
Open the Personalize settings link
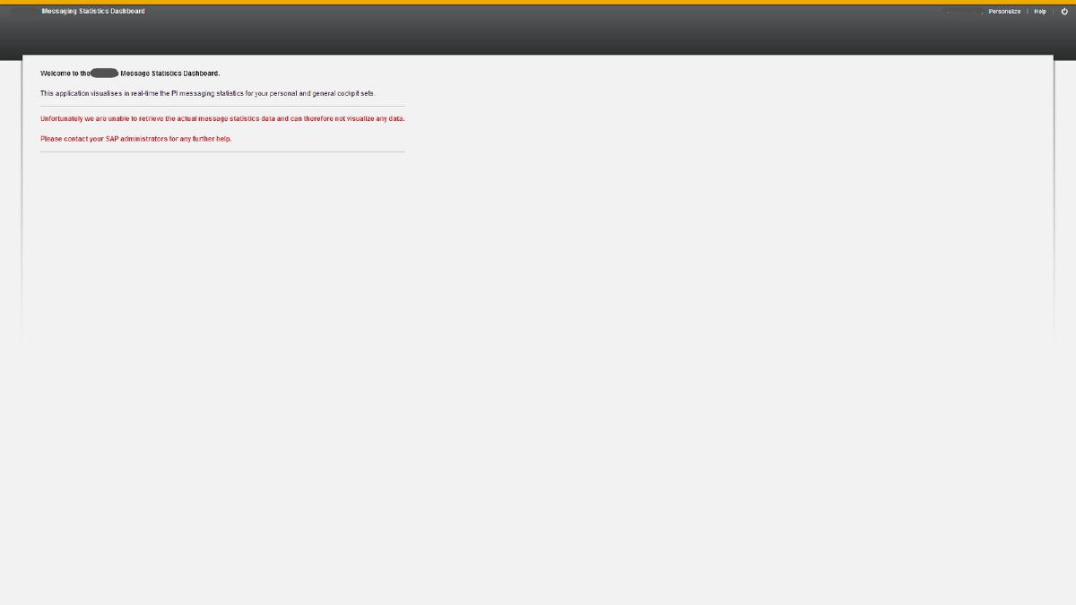tap(1004, 12)
